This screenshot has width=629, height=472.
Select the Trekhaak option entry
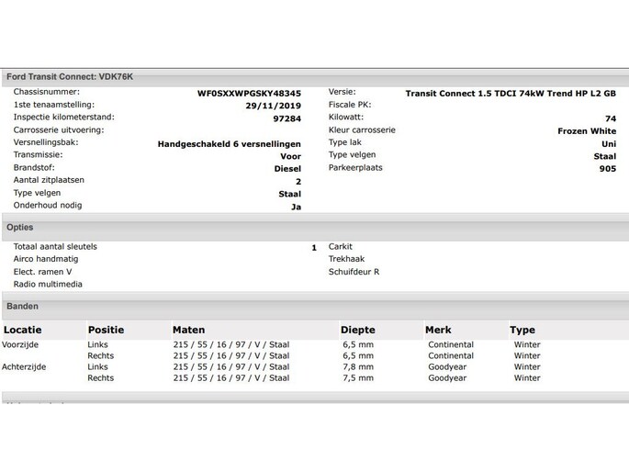(x=345, y=259)
